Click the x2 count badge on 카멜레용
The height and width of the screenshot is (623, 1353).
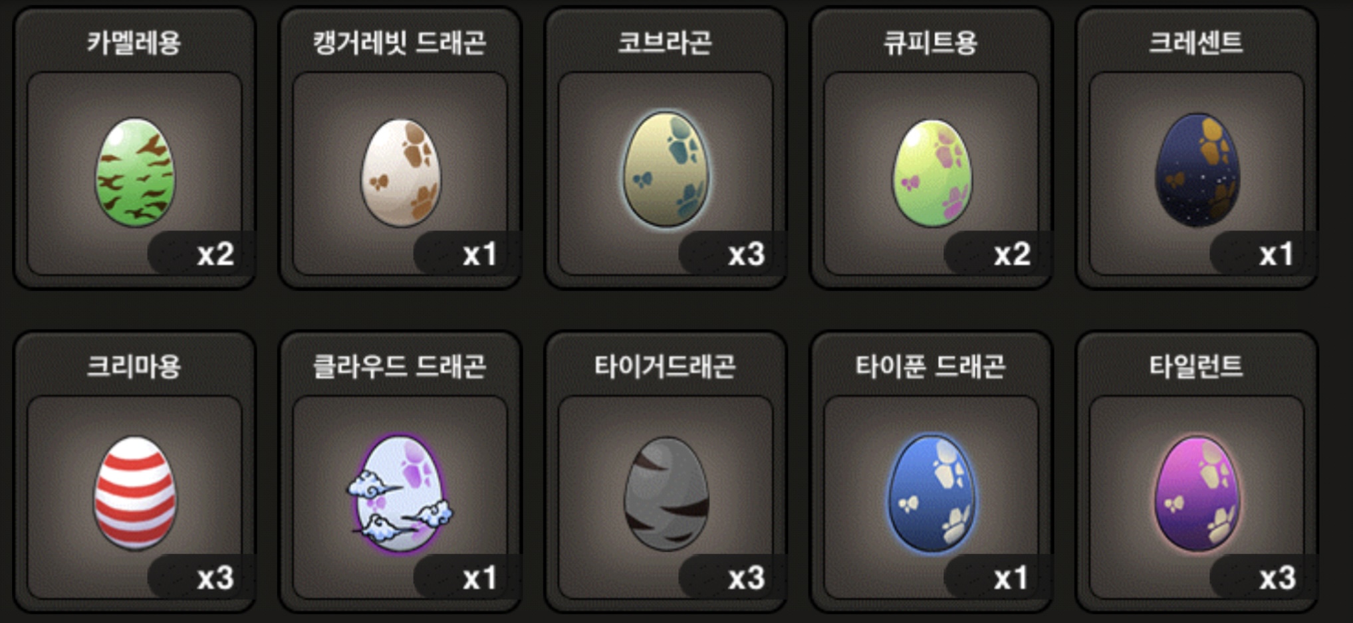(215, 254)
